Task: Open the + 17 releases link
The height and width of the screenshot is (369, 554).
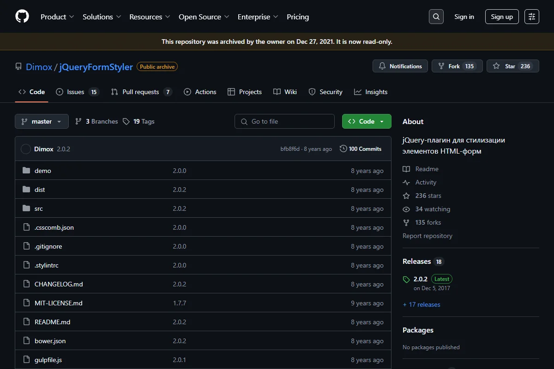Action: tap(422, 304)
